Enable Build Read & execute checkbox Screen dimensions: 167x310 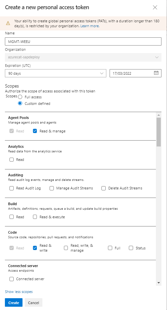pos(35,217)
